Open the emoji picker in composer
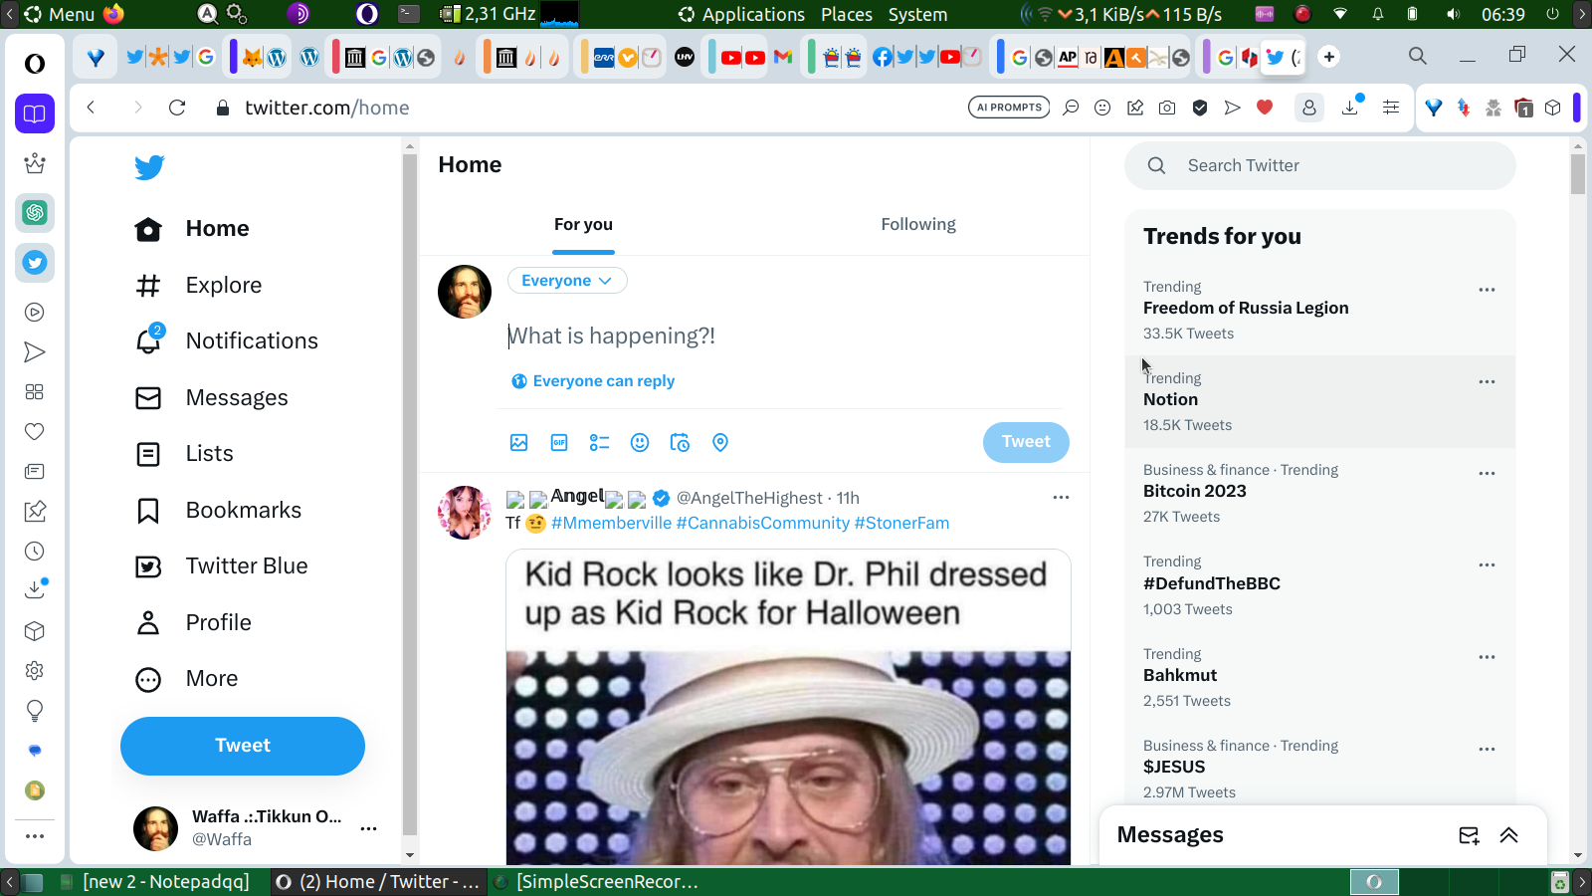This screenshot has width=1592, height=896. click(640, 442)
